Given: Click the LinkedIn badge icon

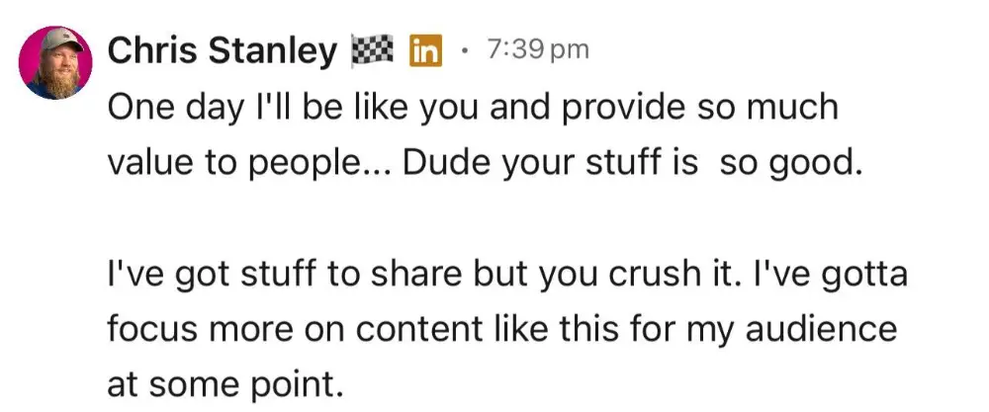Looking at the screenshot, I should pyautogui.click(x=424, y=51).
